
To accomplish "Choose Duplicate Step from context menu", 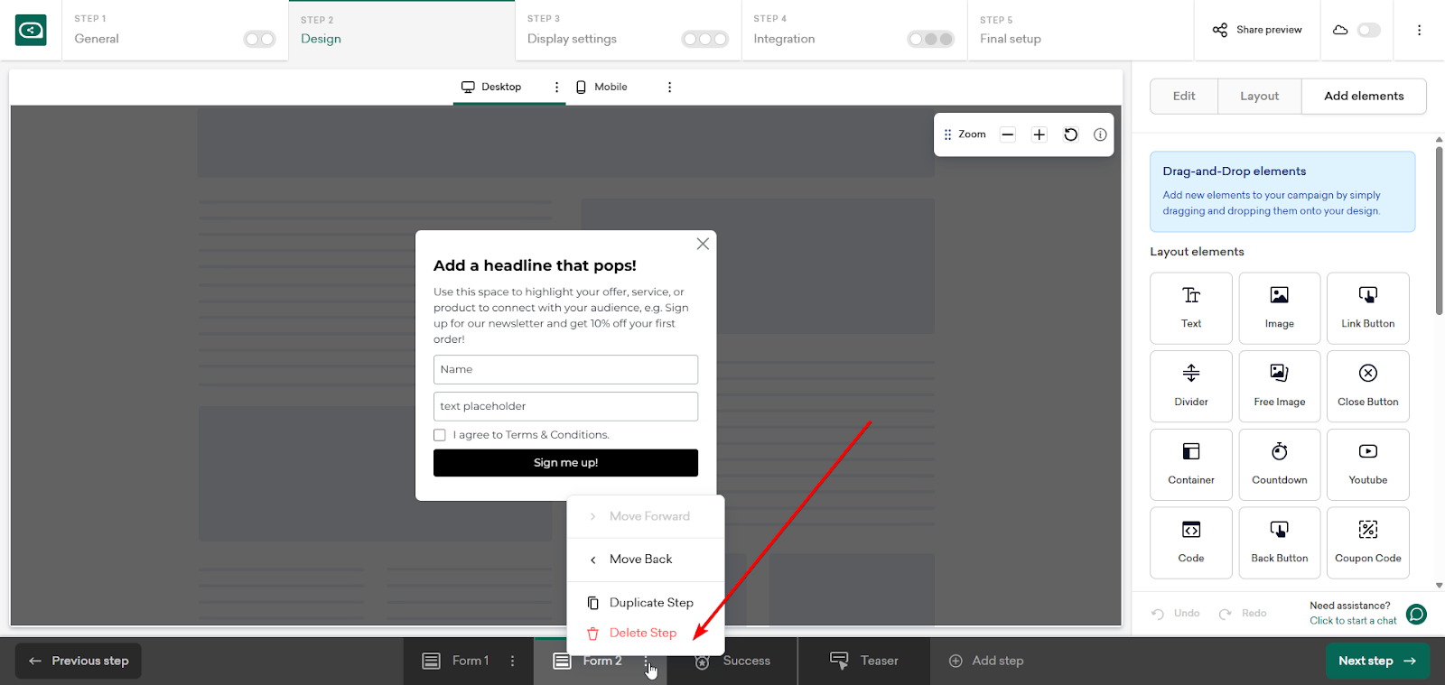I will tap(650, 603).
